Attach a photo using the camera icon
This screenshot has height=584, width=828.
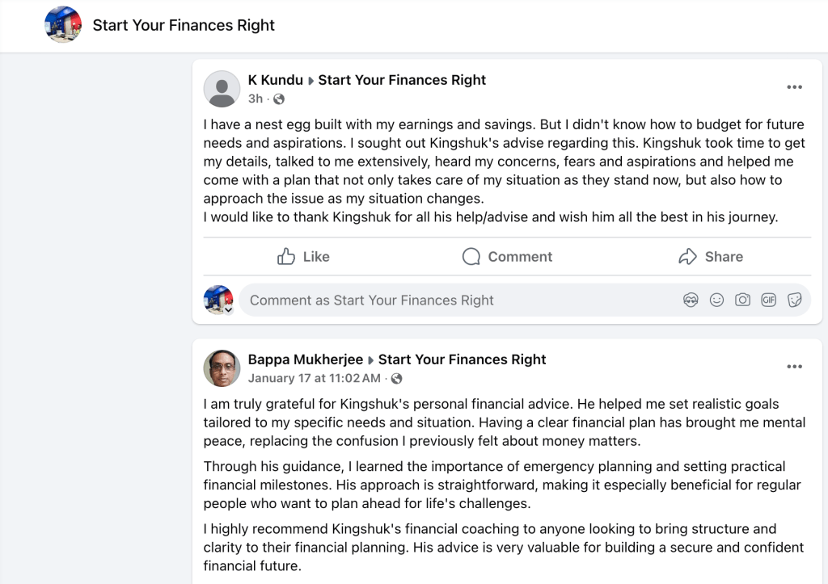click(742, 300)
